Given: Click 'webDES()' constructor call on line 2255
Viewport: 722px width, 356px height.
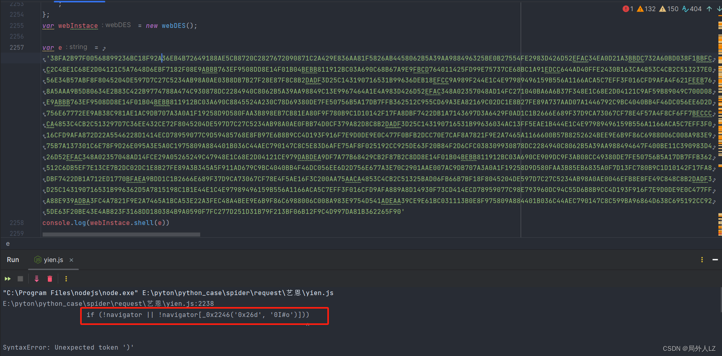Looking at the screenshot, I should pos(177,25).
